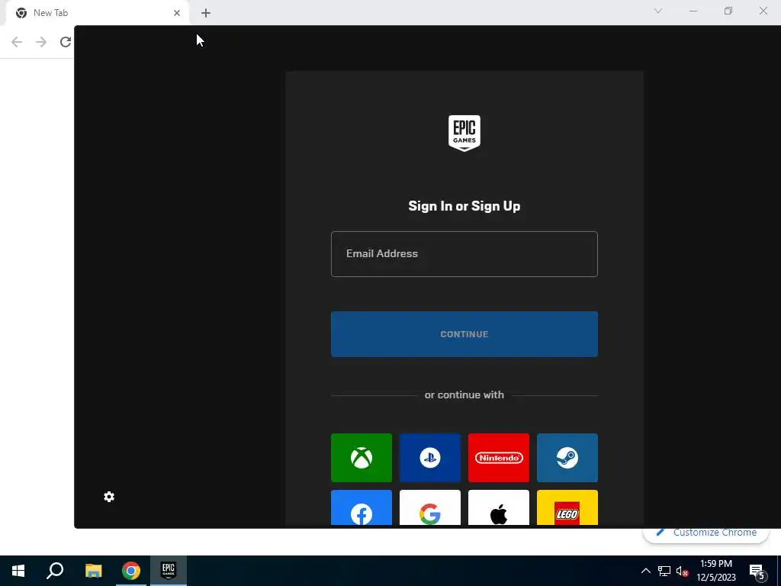Screen dimensions: 781x586
Task: Go forward in Chrome
Action: (x=41, y=42)
